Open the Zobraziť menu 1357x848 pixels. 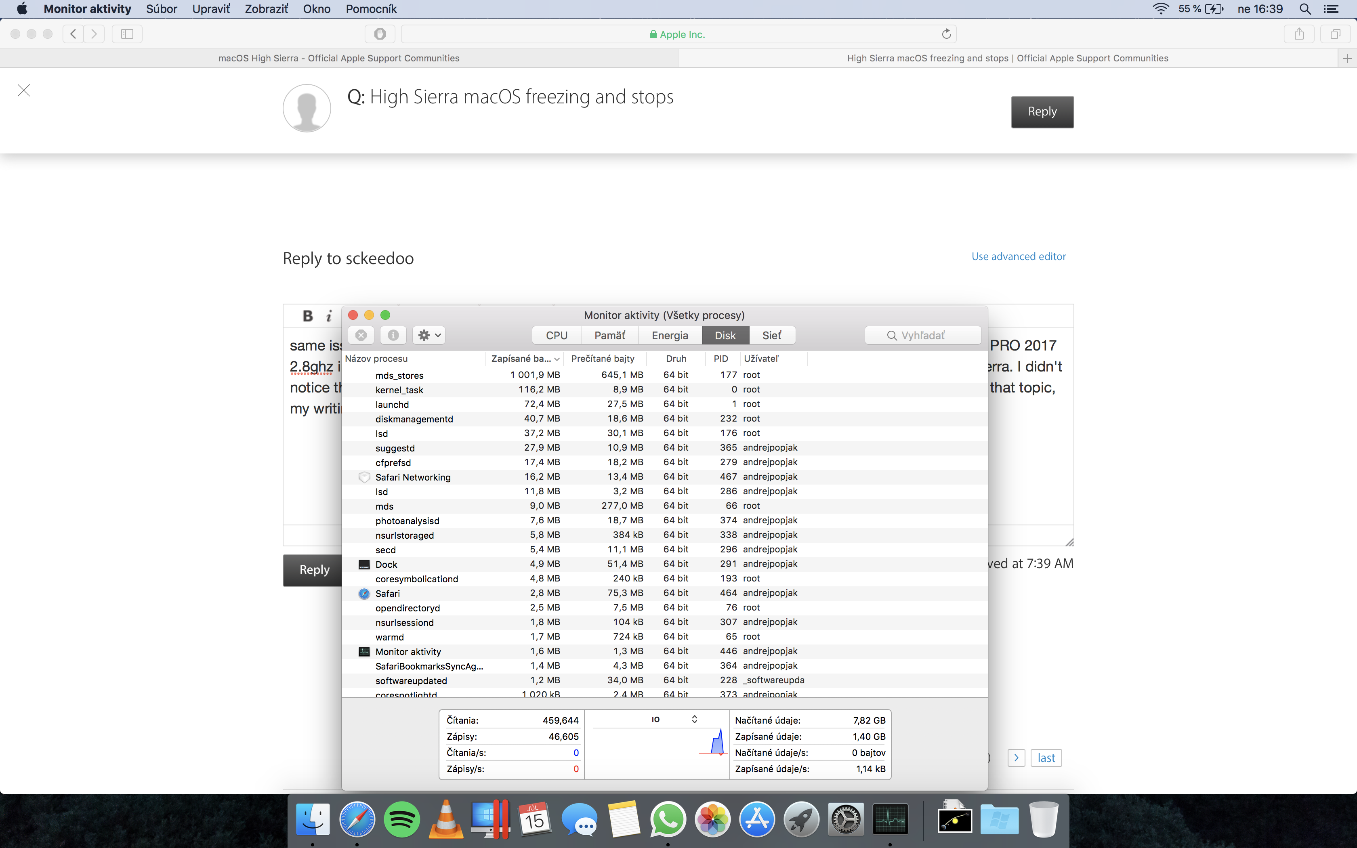pos(266,9)
